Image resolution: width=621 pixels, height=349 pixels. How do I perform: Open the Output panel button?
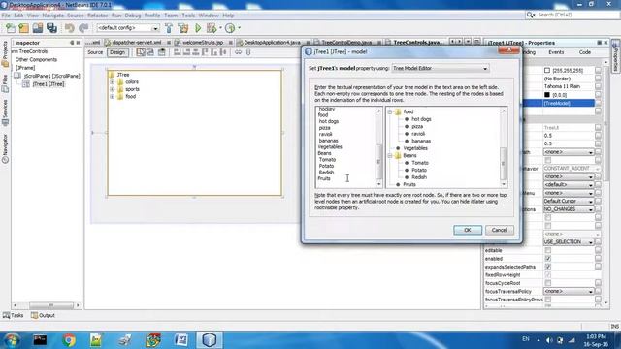pyautogui.click(x=43, y=315)
